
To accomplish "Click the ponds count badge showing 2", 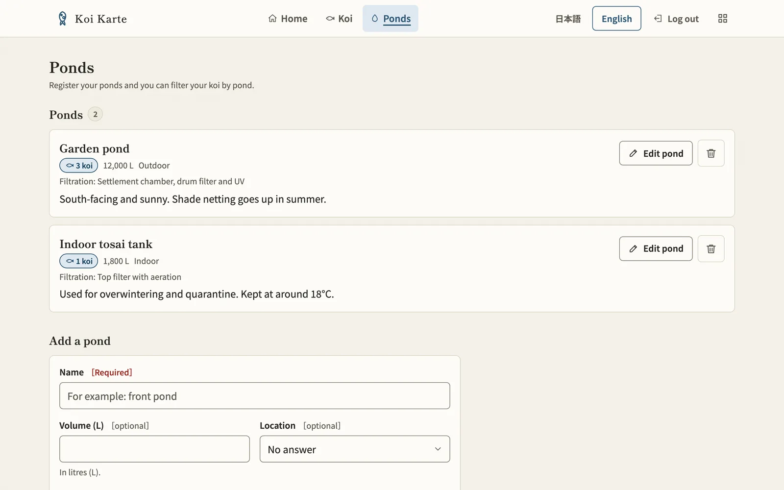I will pyautogui.click(x=95, y=114).
